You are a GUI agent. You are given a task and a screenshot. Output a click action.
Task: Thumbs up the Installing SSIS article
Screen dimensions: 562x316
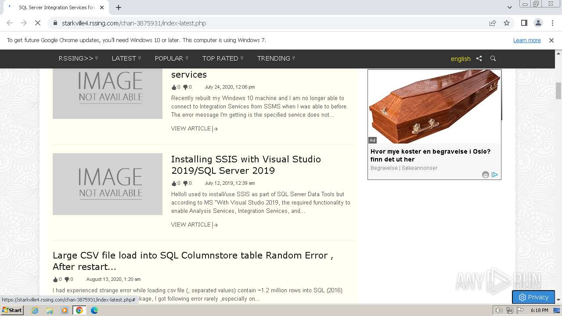click(174, 183)
